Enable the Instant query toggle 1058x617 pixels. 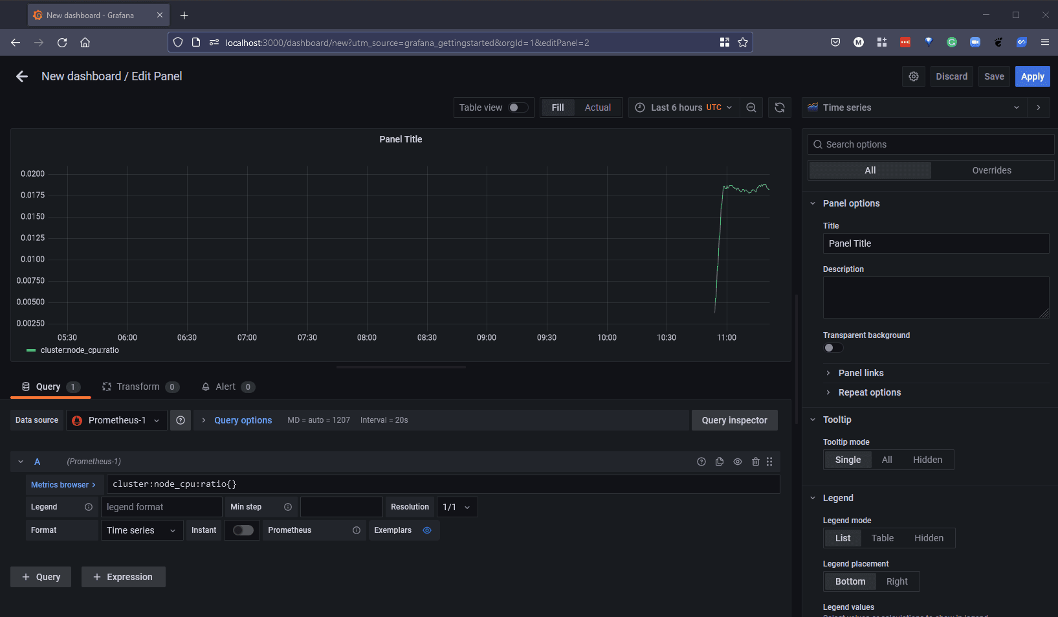tap(243, 530)
